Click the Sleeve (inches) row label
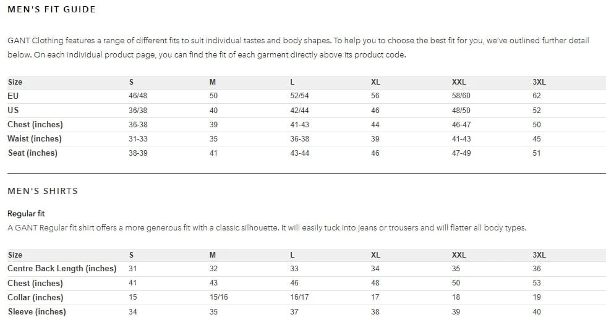 [x=36, y=312]
